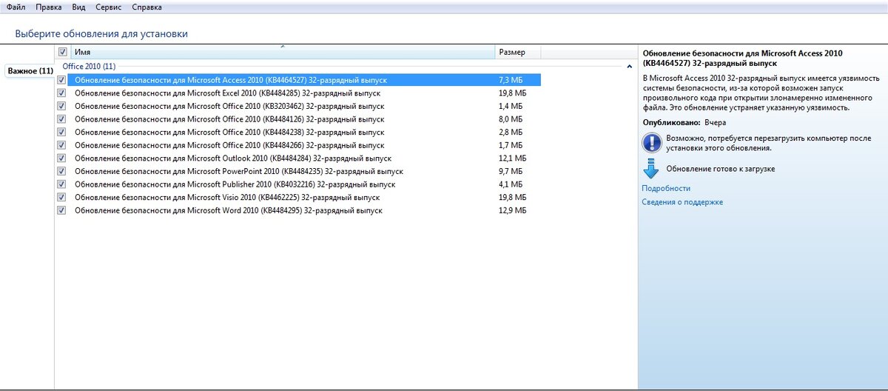
Task: Sort updates by the Размер column header
Action: [x=518, y=52]
